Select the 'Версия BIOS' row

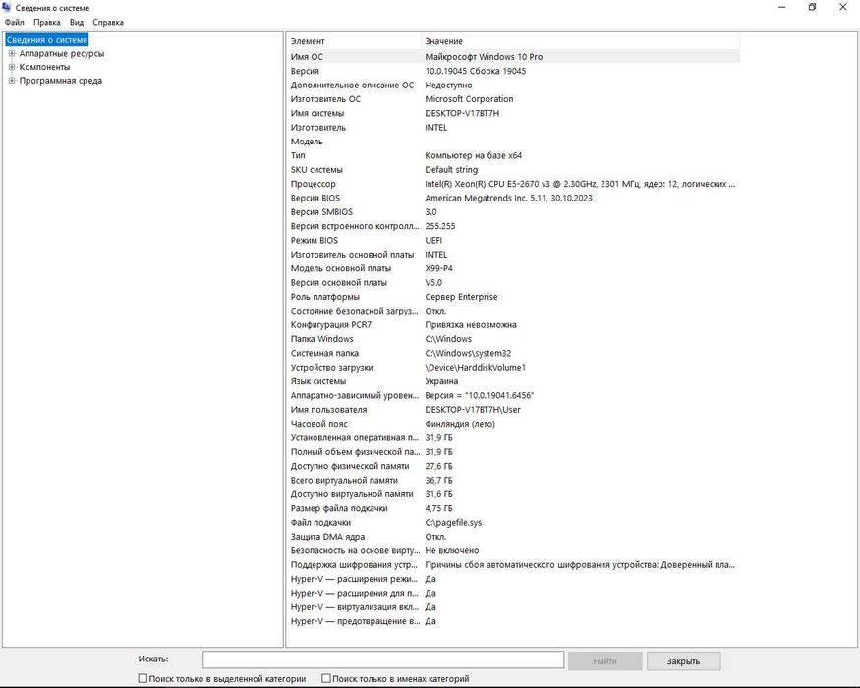tap(514, 199)
